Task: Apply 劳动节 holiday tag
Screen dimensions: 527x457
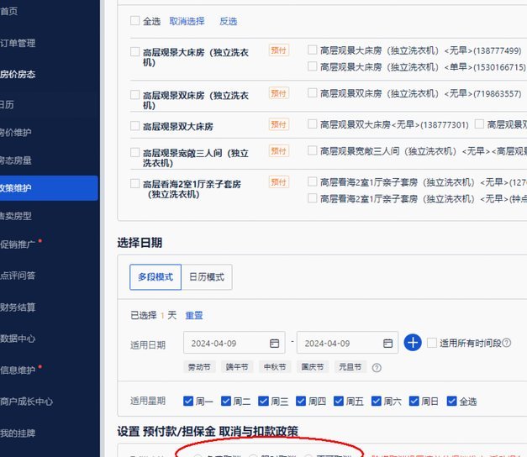Action: pos(199,367)
